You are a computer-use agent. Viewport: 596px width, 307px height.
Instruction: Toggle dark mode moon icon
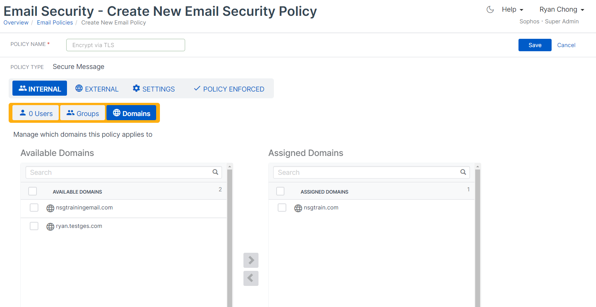[490, 10]
